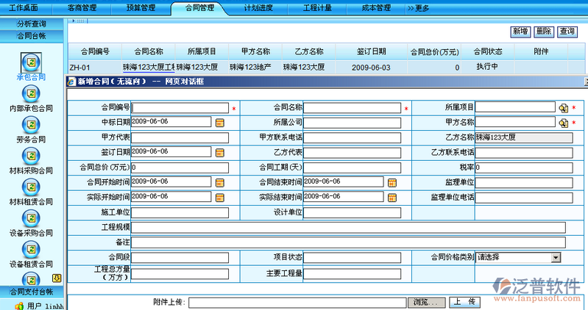Click the 所属项目 lookup icon
Screen dimensions: 588x310
click(564, 107)
